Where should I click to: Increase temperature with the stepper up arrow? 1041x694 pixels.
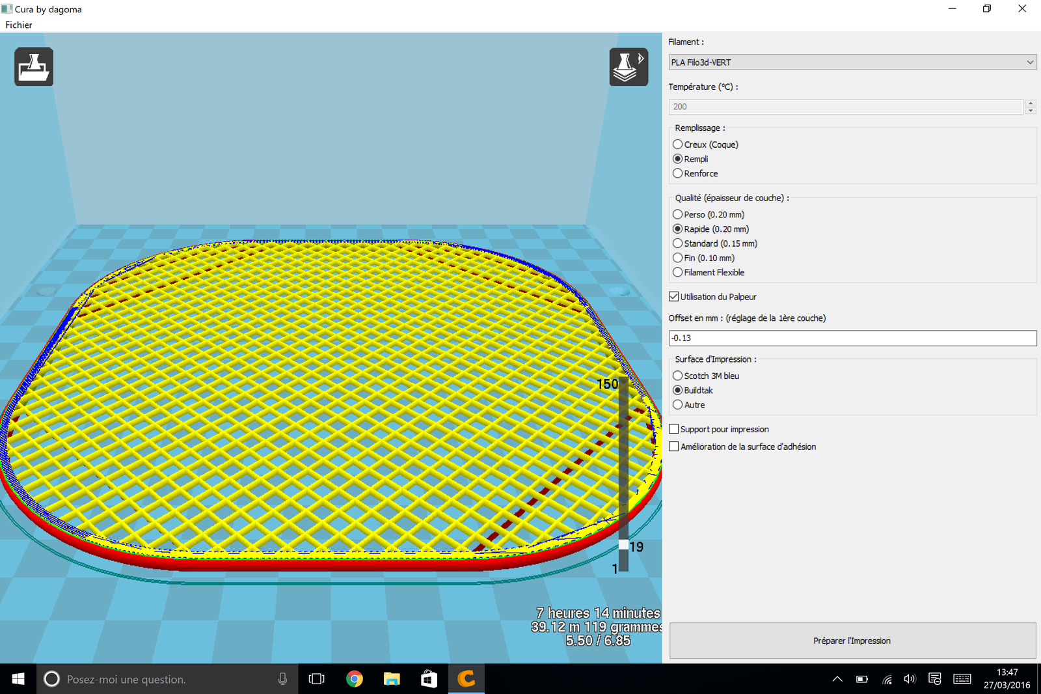click(1031, 103)
